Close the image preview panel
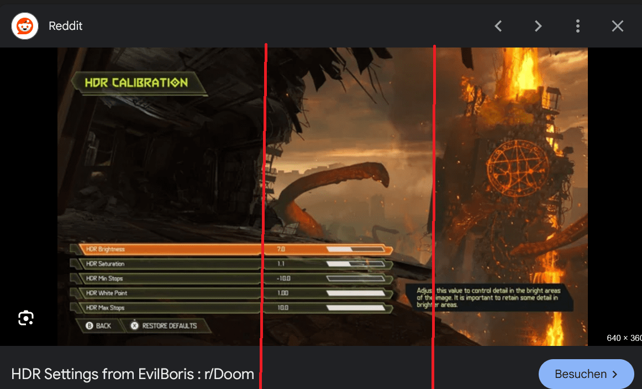This screenshot has height=389, width=642. click(x=618, y=26)
